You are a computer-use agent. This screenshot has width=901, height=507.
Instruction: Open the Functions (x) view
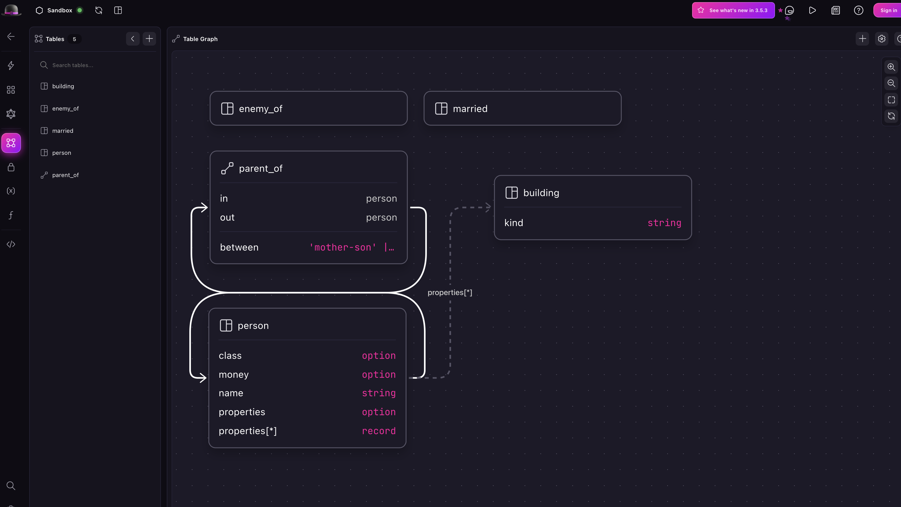tap(11, 191)
